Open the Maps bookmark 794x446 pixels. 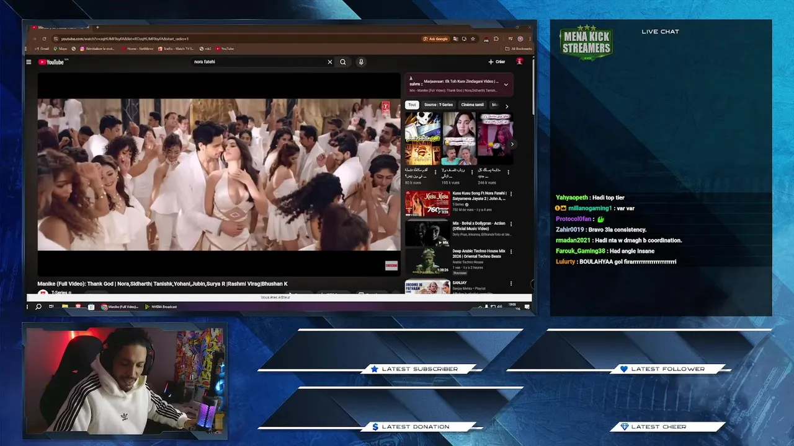click(x=61, y=48)
